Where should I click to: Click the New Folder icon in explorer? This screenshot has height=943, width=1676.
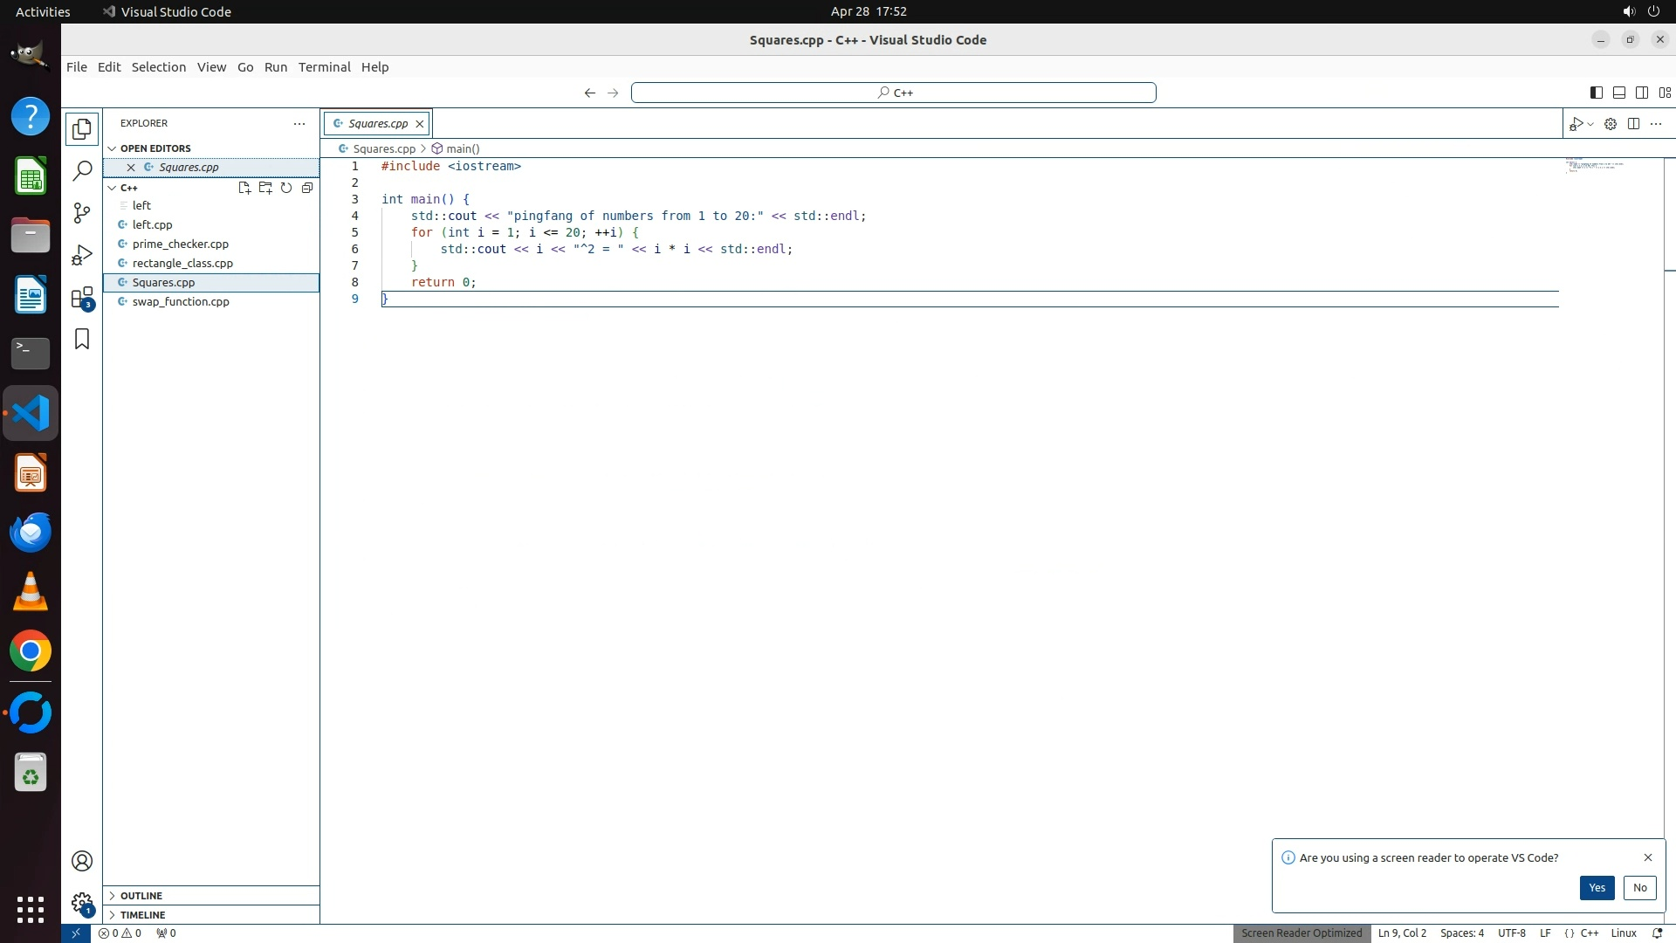[x=265, y=188]
